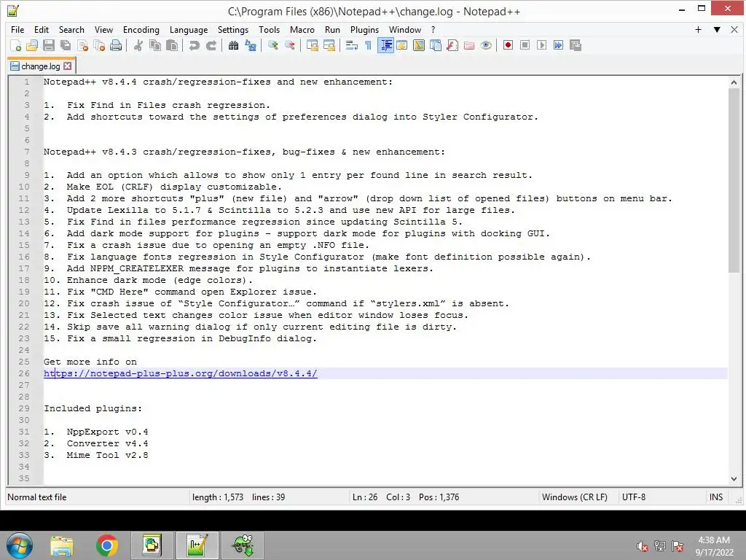Click the vertical scrollbar down arrow
Viewport: 746px width, 560px height.
(x=734, y=479)
